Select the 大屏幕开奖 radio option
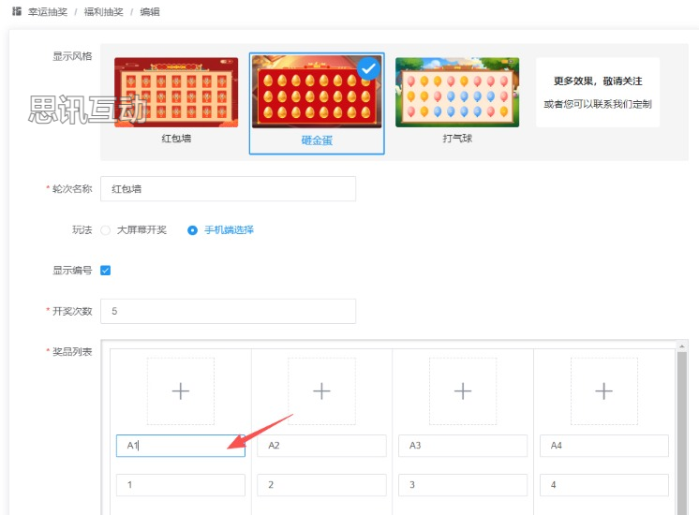 [x=106, y=229]
